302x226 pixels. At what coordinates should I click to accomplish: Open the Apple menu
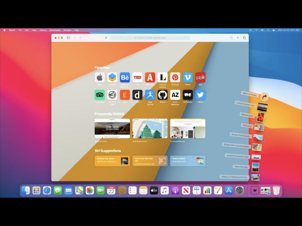coord(5,30)
